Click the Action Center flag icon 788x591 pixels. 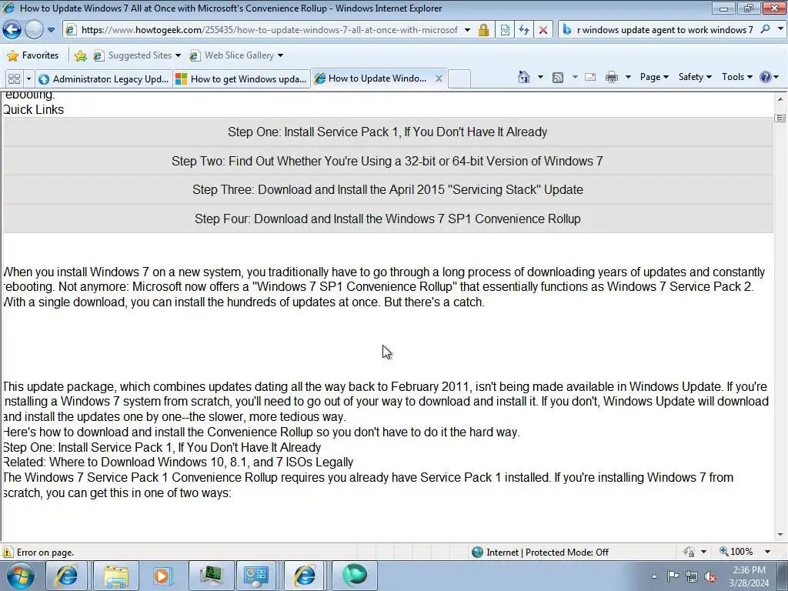[673, 576]
